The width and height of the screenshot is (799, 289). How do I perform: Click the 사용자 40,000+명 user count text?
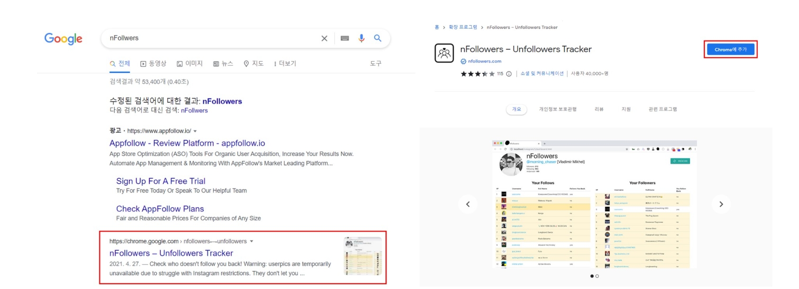pos(589,74)
